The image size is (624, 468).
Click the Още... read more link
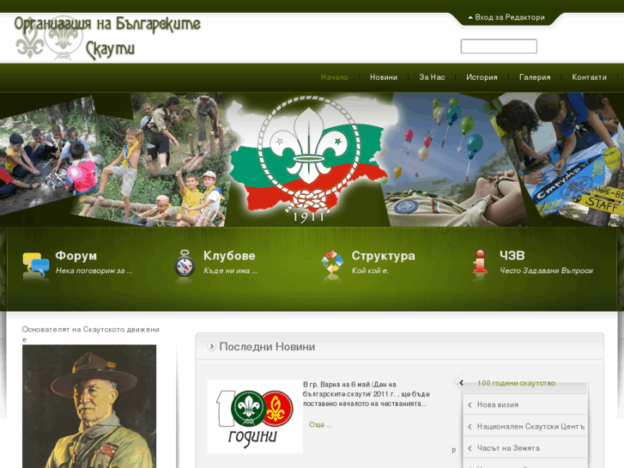point(320,424)
